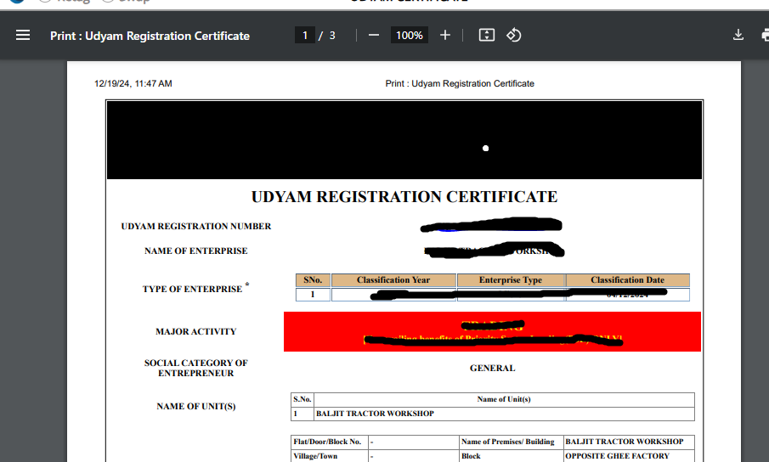Screen dimensions: 769x462
Task: Click Baljit Tractor Workshop in units table
Action: click(x=375, y=414)
